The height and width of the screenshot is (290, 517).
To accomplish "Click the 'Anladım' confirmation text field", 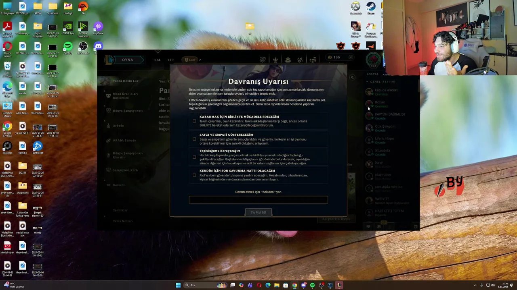I will click(258, 200).
